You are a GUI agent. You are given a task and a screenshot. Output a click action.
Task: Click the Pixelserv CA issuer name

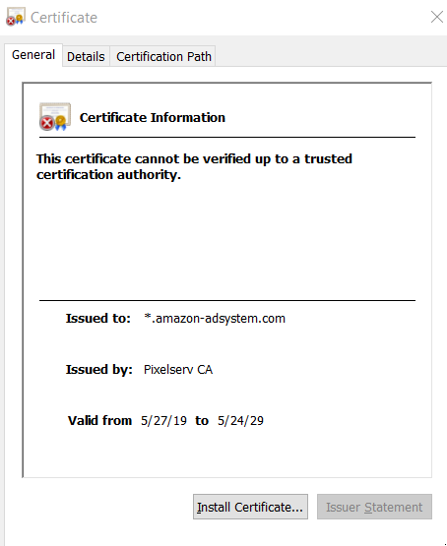[178, 370]
